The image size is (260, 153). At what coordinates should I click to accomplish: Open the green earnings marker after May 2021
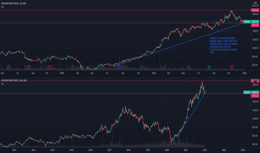tap(188, 67)
